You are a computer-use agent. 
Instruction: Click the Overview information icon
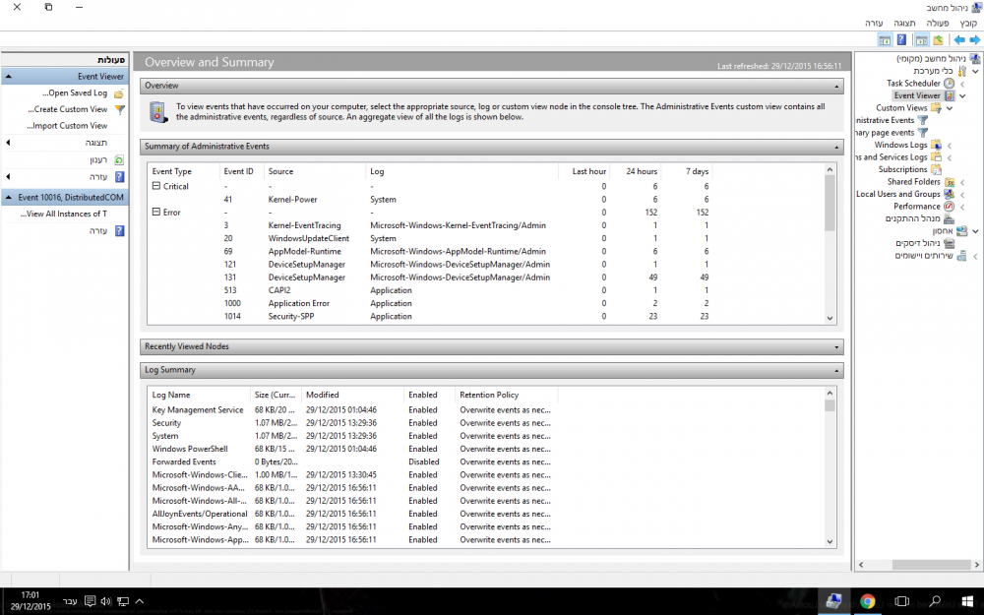[x=158, y=112]
